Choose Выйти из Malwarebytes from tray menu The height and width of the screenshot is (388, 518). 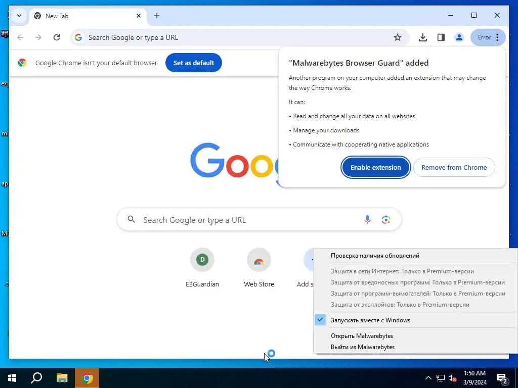click(415, 347)
